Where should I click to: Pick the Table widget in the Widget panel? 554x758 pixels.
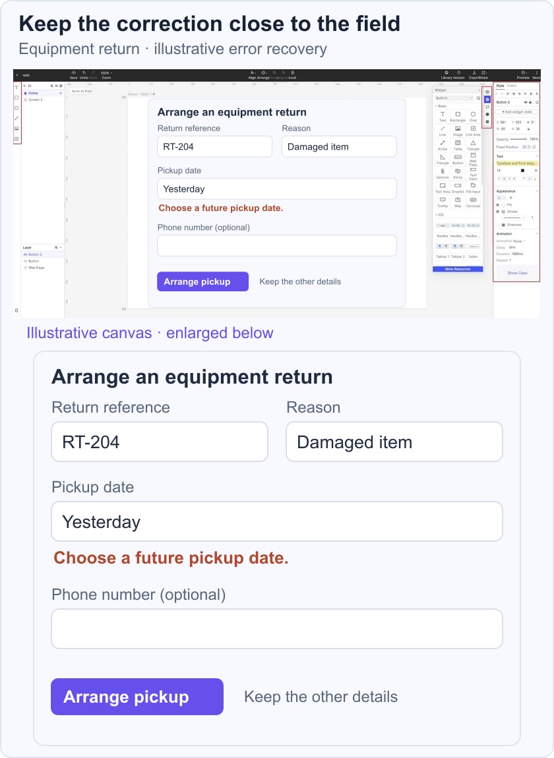coord(458,145)
